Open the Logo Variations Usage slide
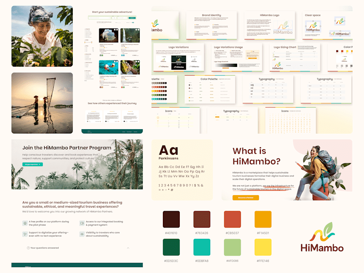Image resolution: width=364 pixels, height=273 pixels. coord(237,57)
